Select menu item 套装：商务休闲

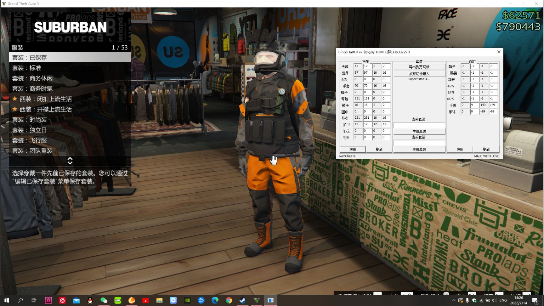[x=70, y=78]
